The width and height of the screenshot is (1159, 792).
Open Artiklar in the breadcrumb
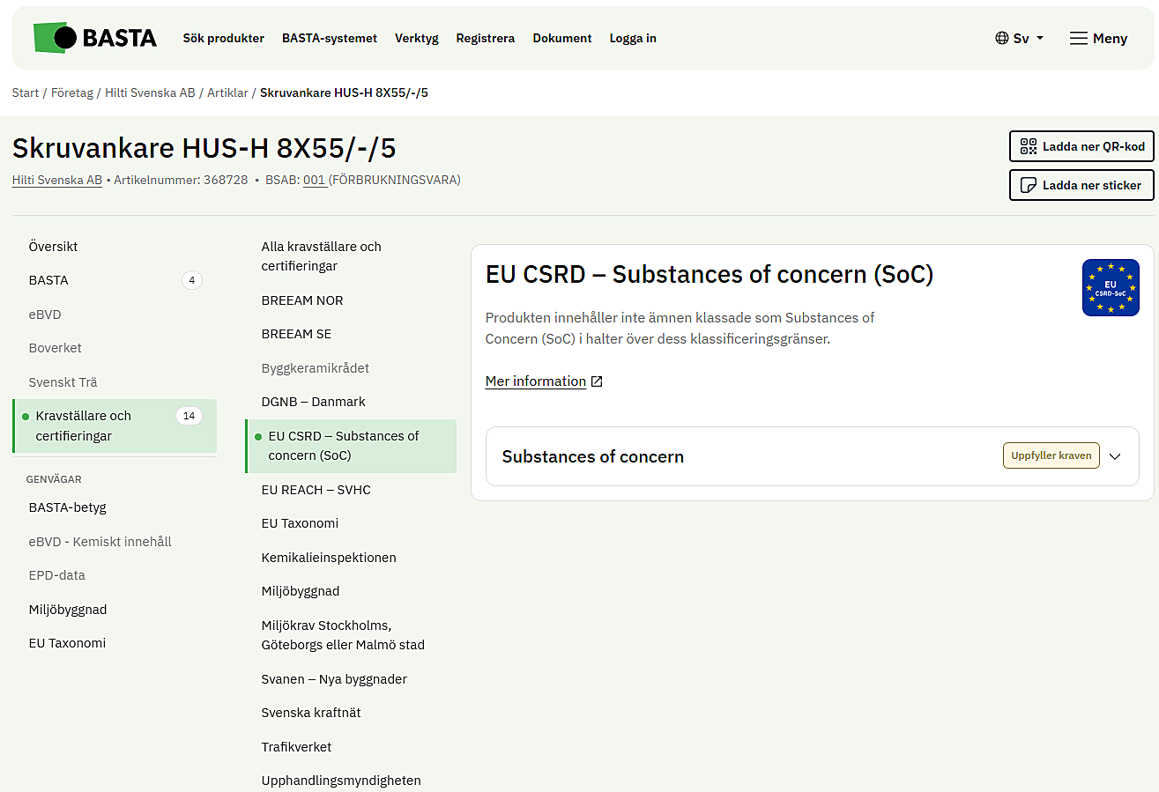(227, 93)
